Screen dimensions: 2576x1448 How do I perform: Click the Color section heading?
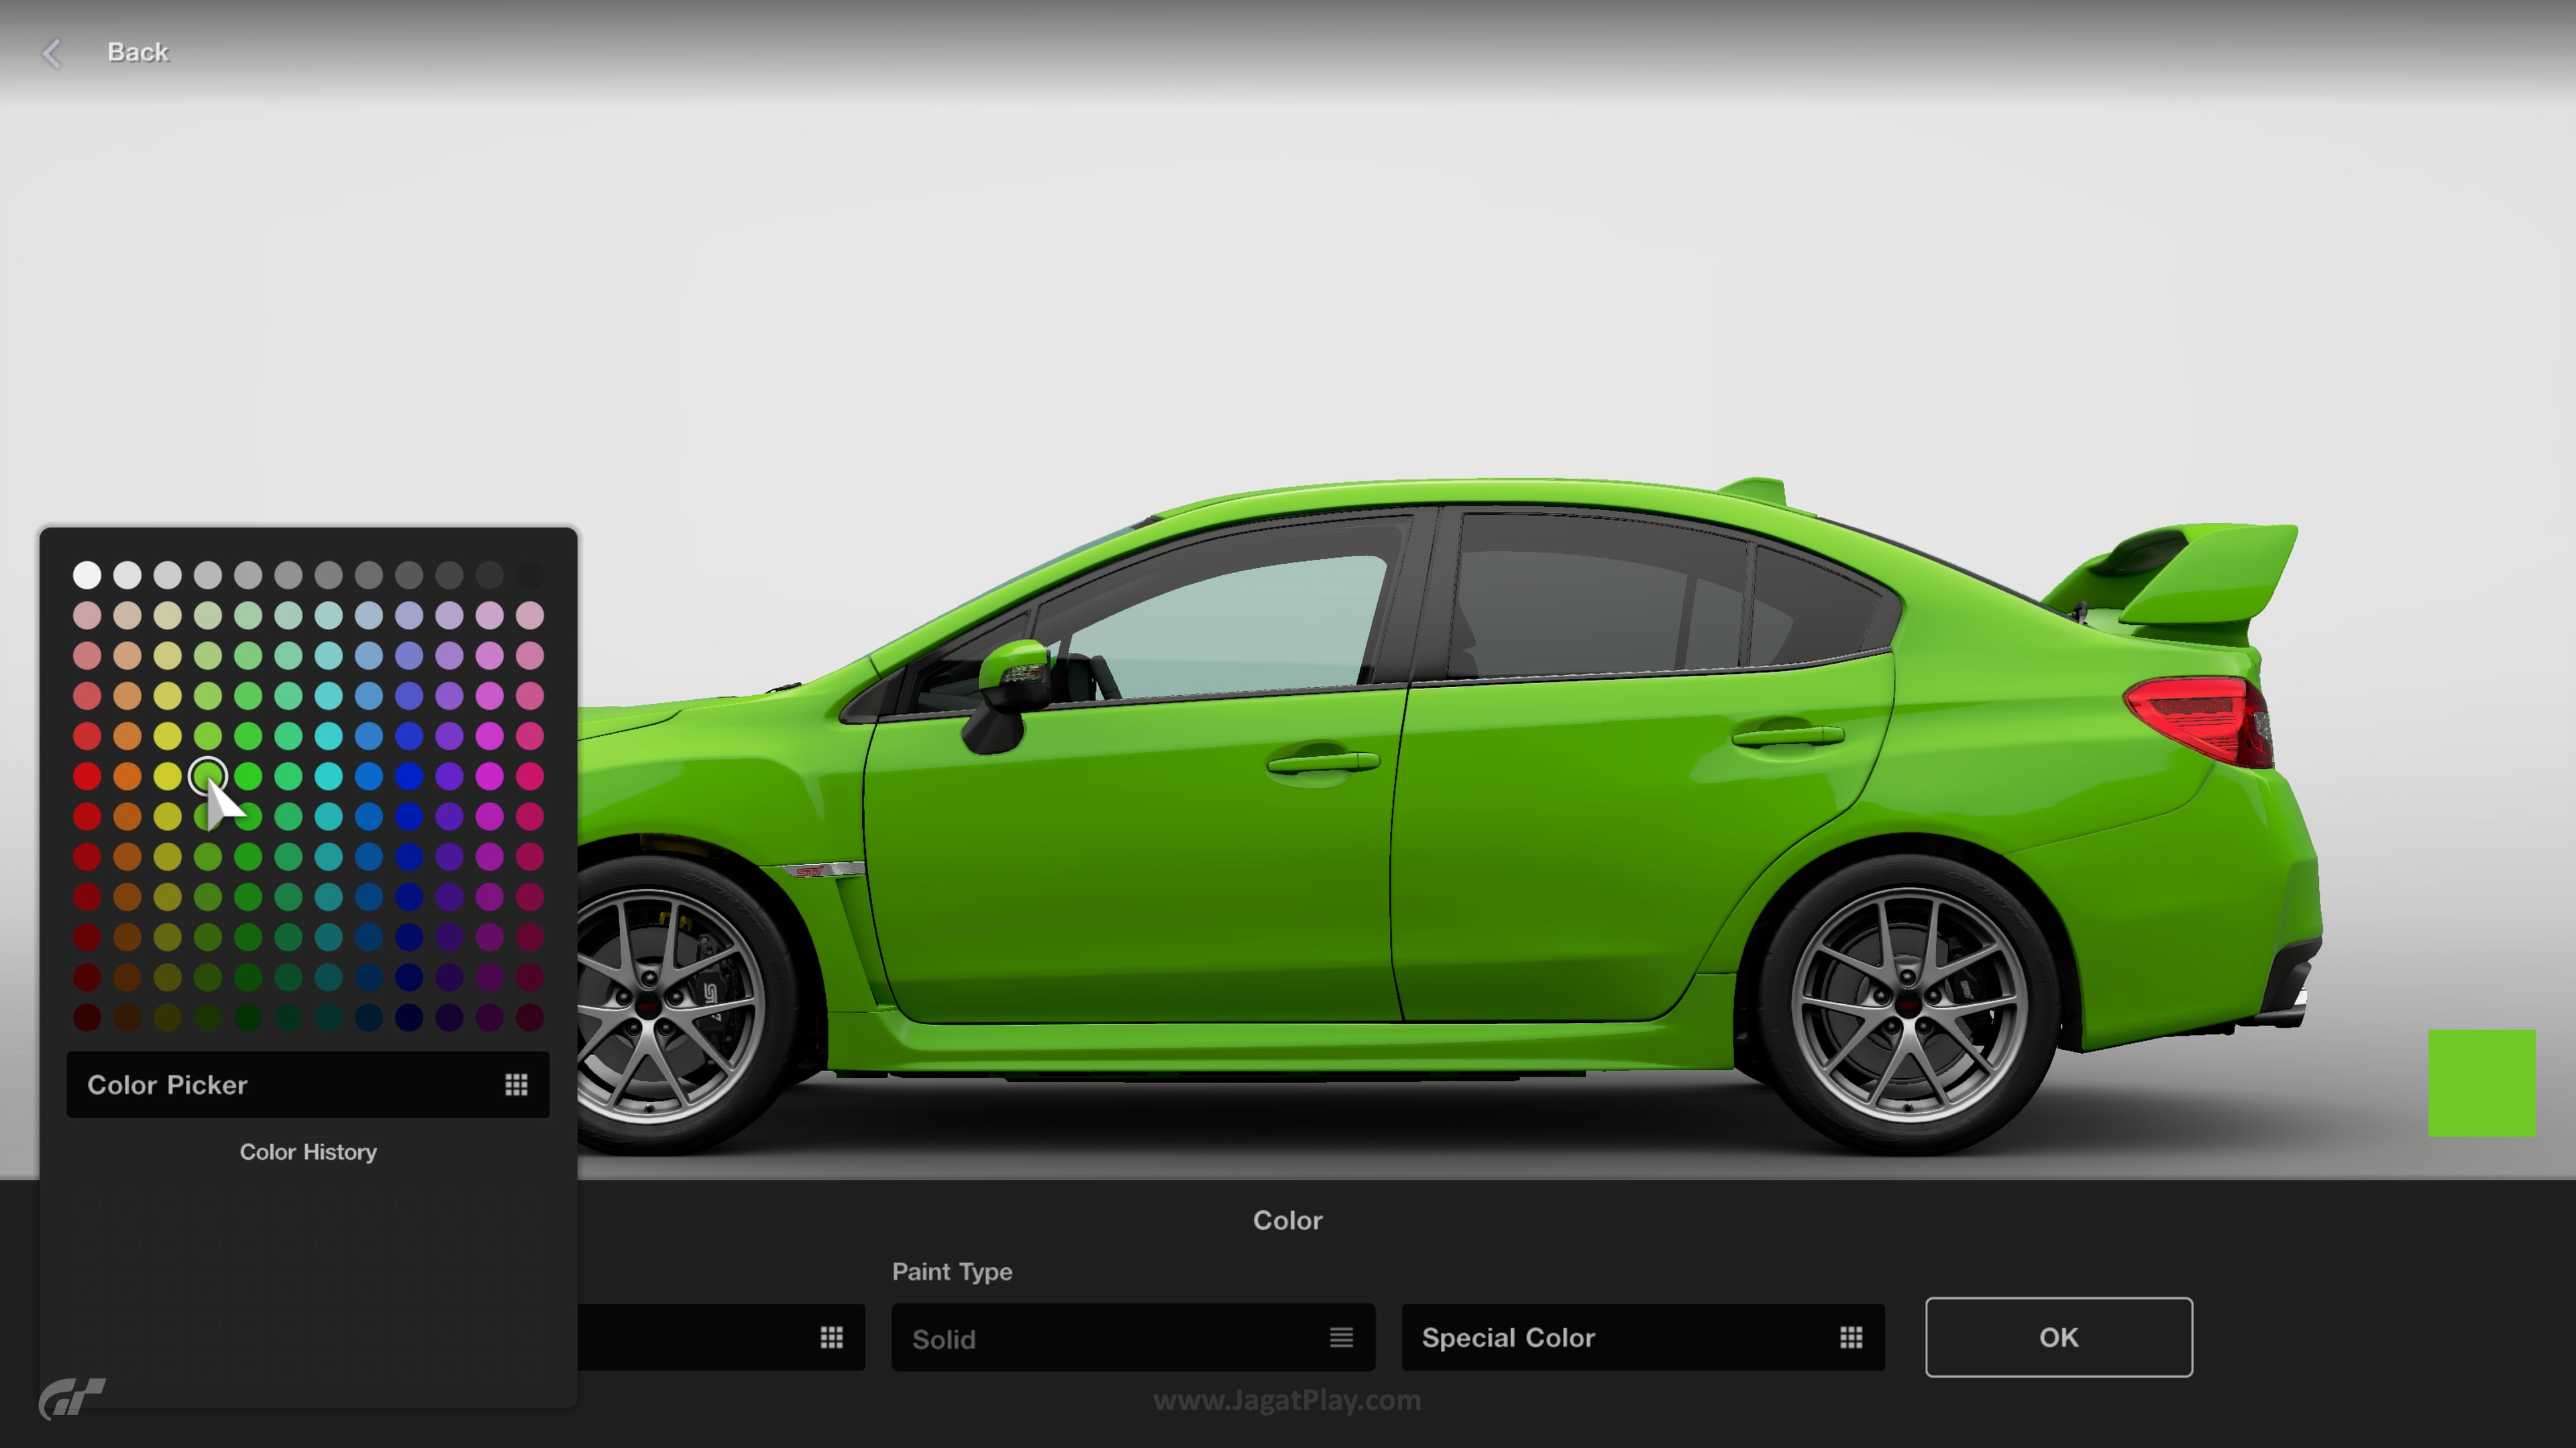(x=1287, y=1220)
